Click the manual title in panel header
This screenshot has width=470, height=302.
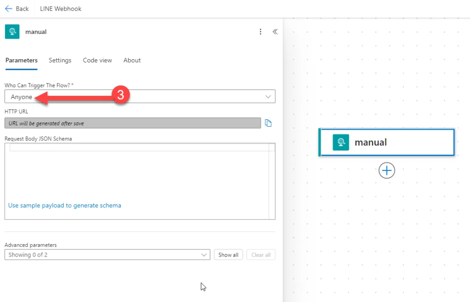(36, 32)
